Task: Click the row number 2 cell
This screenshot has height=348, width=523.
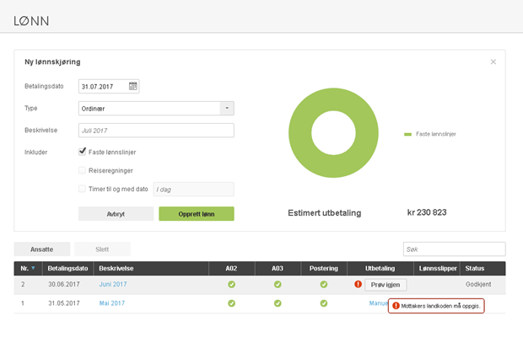Action: tap(23, 284)
